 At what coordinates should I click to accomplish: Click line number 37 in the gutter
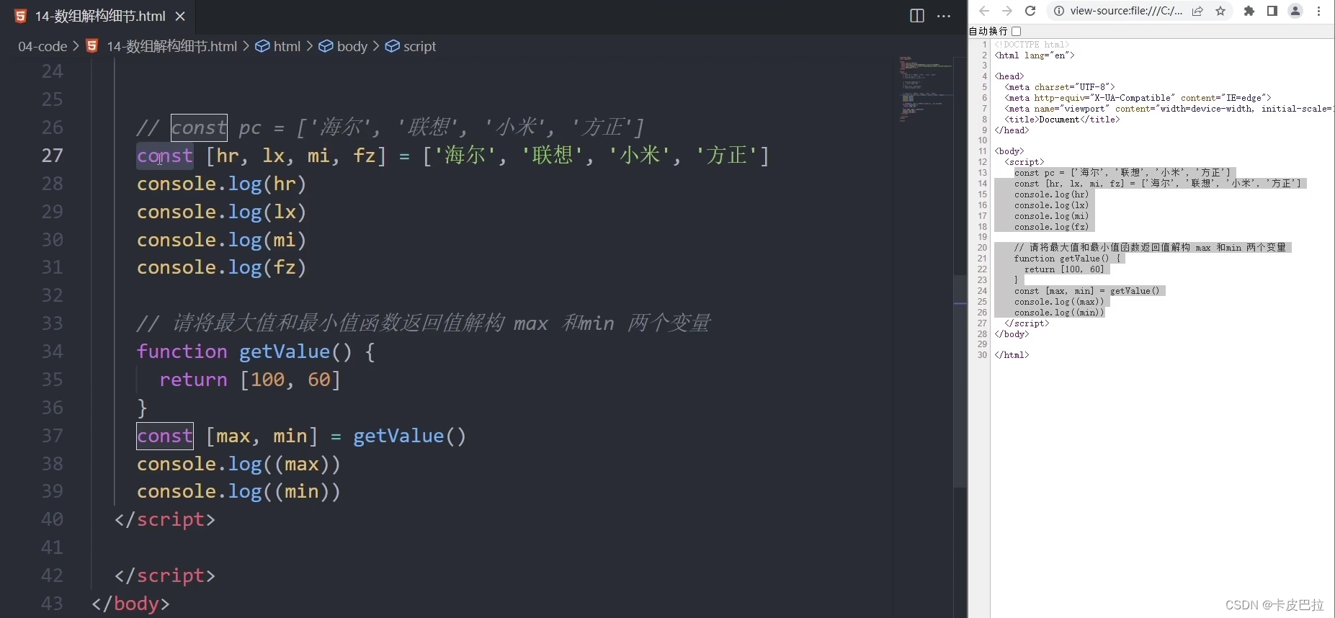coord(52,436)
